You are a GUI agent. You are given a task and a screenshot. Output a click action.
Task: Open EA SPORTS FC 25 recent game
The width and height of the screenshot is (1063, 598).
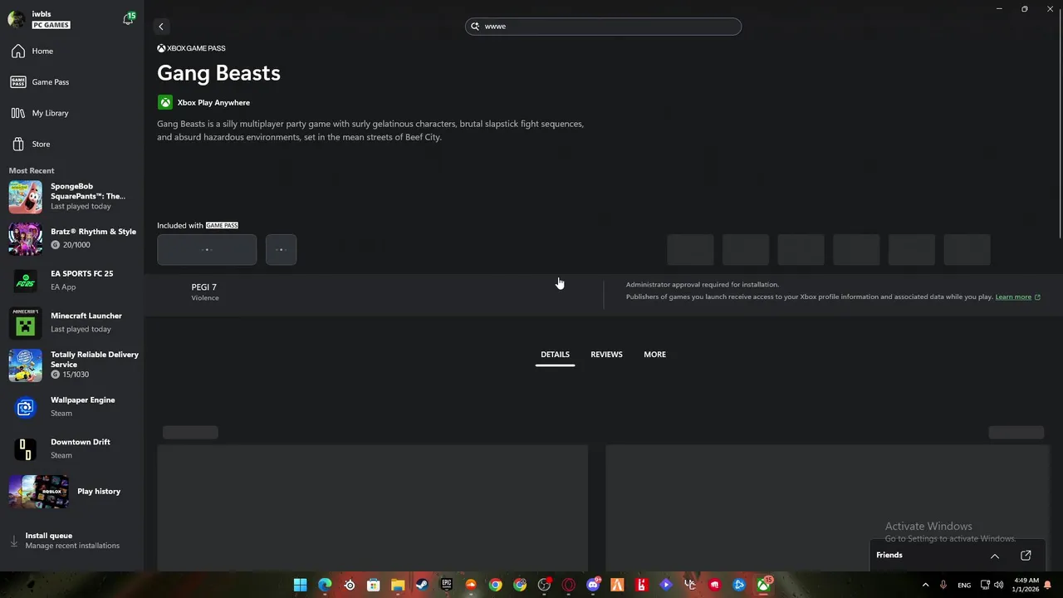73,281
